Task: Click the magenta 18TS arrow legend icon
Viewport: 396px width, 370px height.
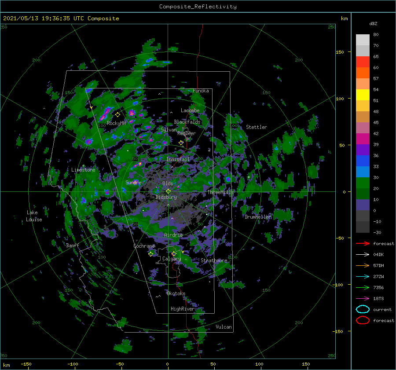Action: 363,299
